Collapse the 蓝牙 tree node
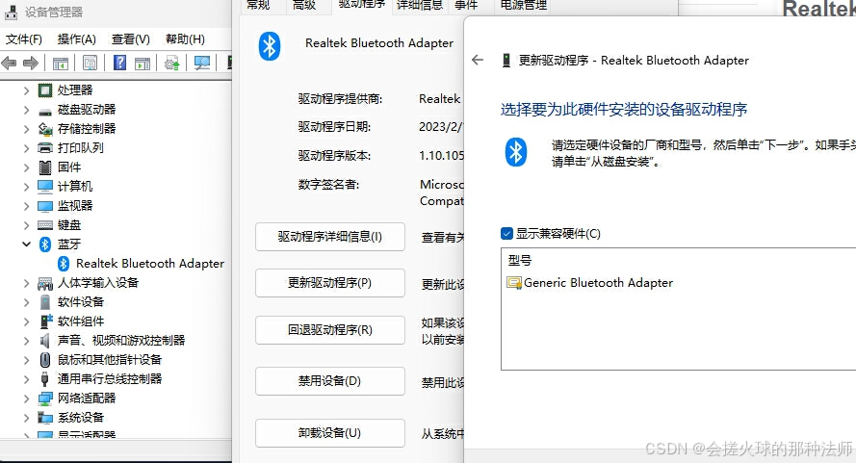 click(x=26, y=244)
